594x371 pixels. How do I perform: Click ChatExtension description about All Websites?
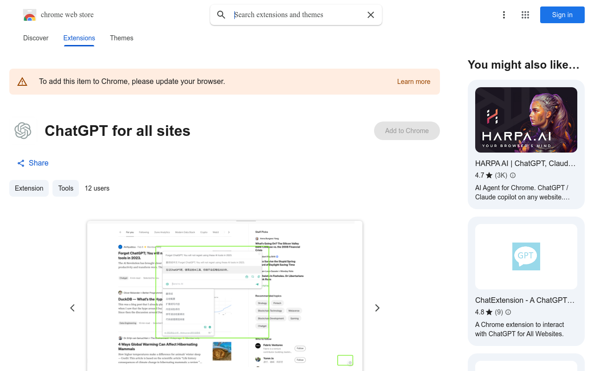pos(520,329)
